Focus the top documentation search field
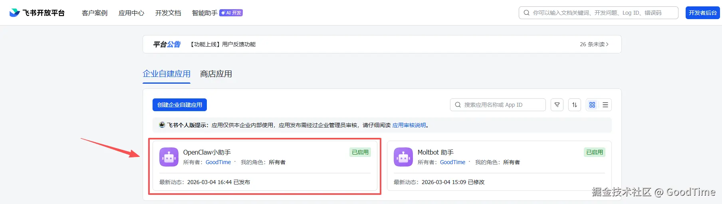 [599, 13]
